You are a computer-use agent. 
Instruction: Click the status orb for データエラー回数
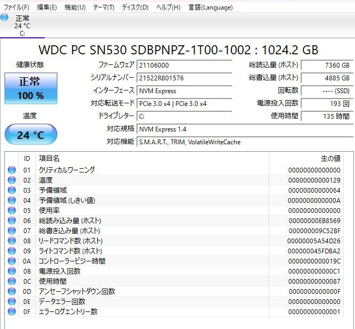pyautogui.click(x=12, y=301)
